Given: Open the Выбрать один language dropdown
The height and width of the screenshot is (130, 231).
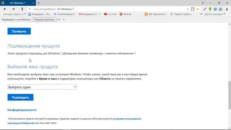Looking at the screenshot, I should (42, 87).
